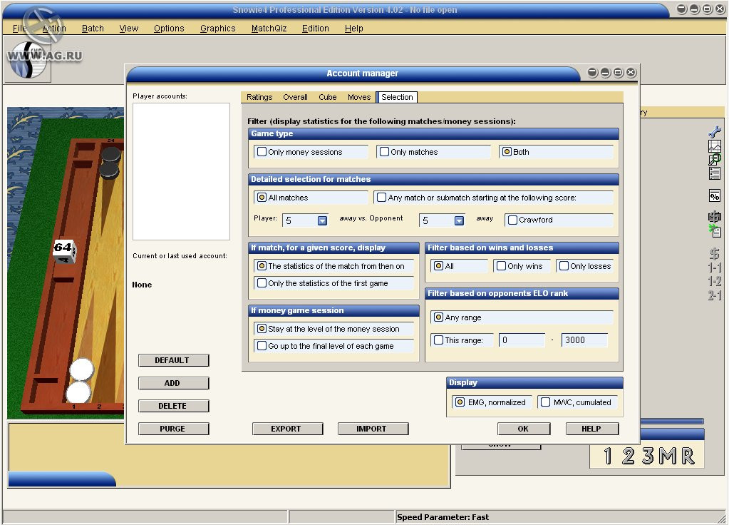Select MWC, cumulated display option

[x=577, y=402]
